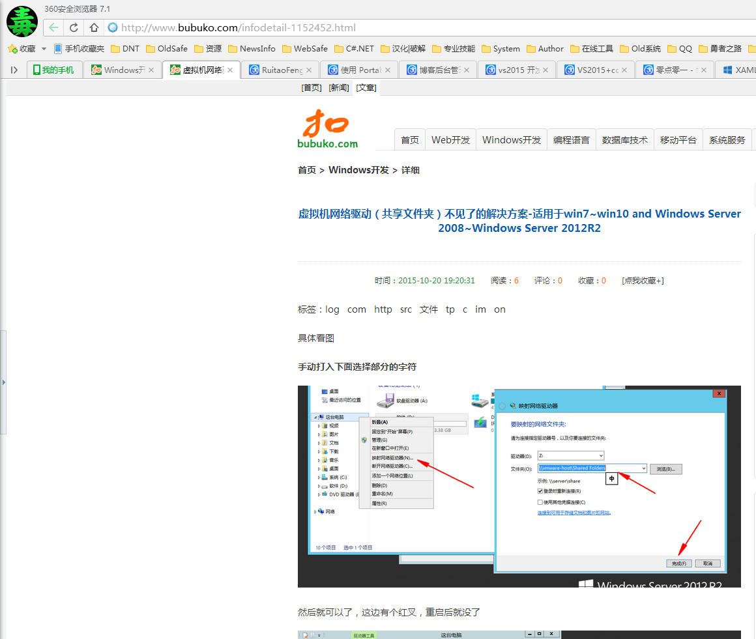The height and width of the screenshot is (639, 756).
Task: Switch to the vs2015 开 tab
Action: (516, 70)
